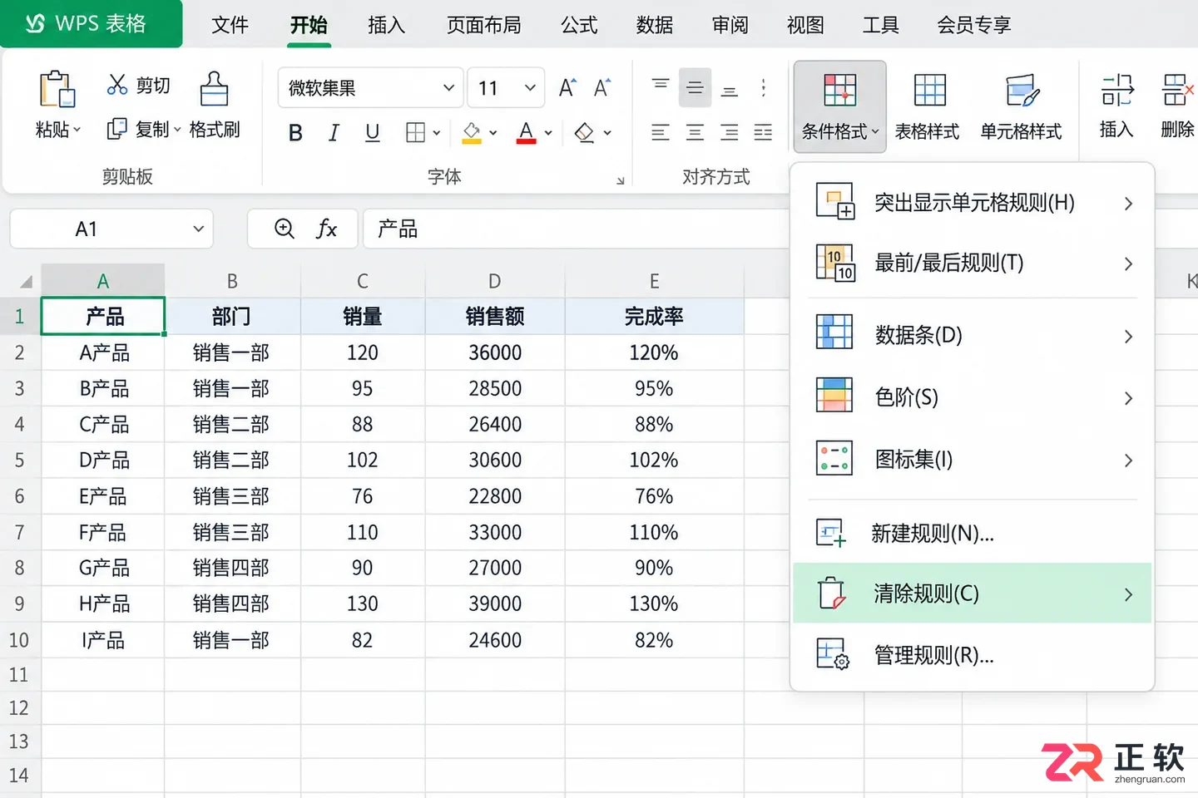1198x798 pixels.
Task: Click the Paste clipboard icon
Action: 57,88
